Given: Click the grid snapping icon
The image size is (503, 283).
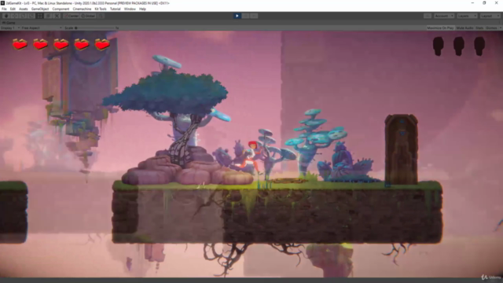Looking at the screenshot, I should 101,16.
